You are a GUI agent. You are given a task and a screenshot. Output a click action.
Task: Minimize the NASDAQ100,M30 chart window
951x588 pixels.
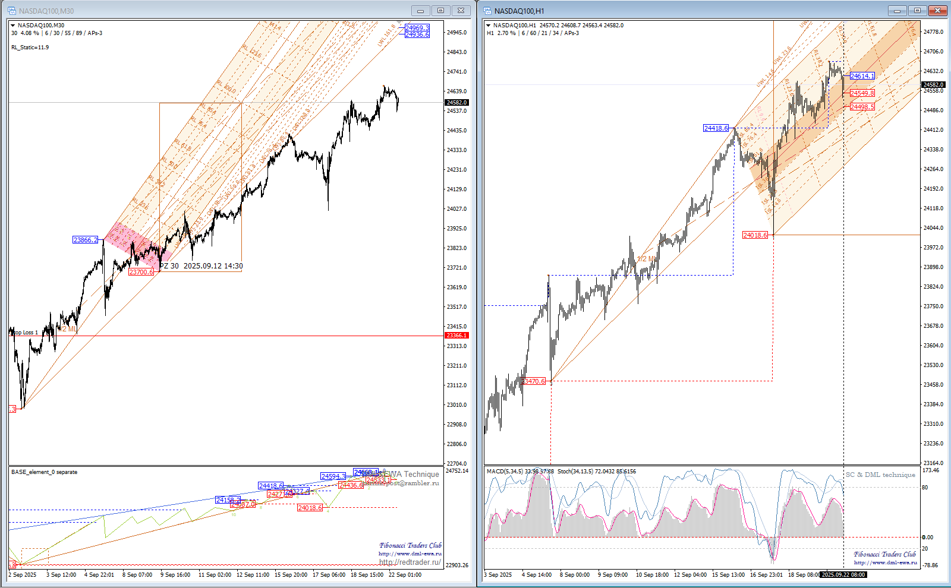click(420, 11)
